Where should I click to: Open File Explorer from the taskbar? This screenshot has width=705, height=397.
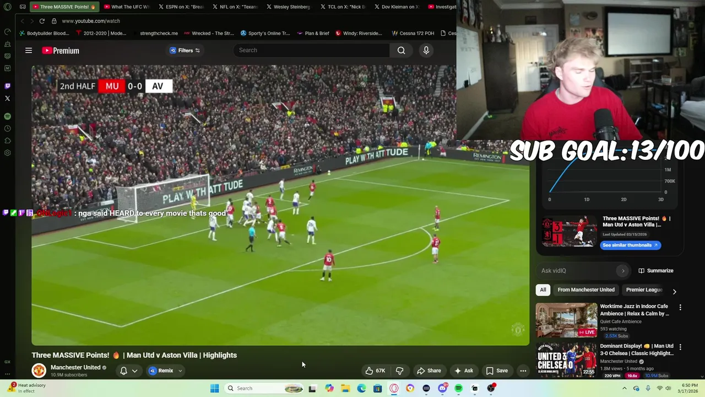point(345,388)
